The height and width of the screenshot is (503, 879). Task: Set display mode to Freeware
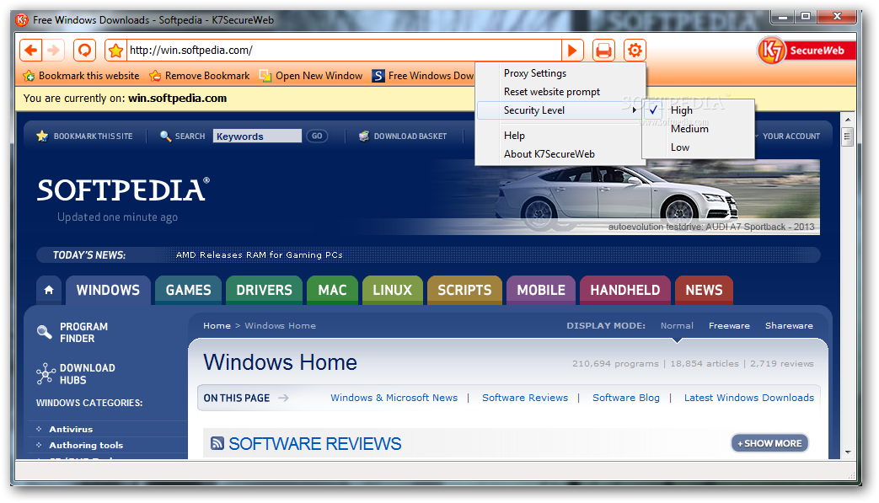[x=729, y=325]
